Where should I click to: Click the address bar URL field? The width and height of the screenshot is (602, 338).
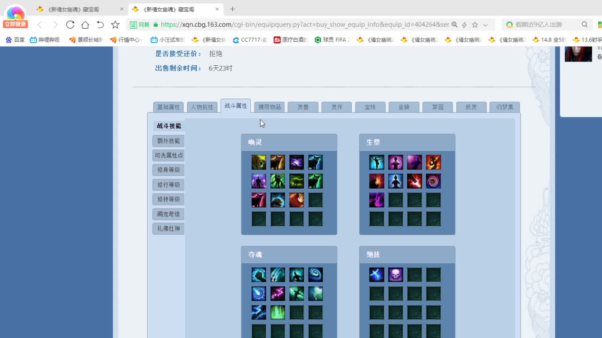click(305, 25)
